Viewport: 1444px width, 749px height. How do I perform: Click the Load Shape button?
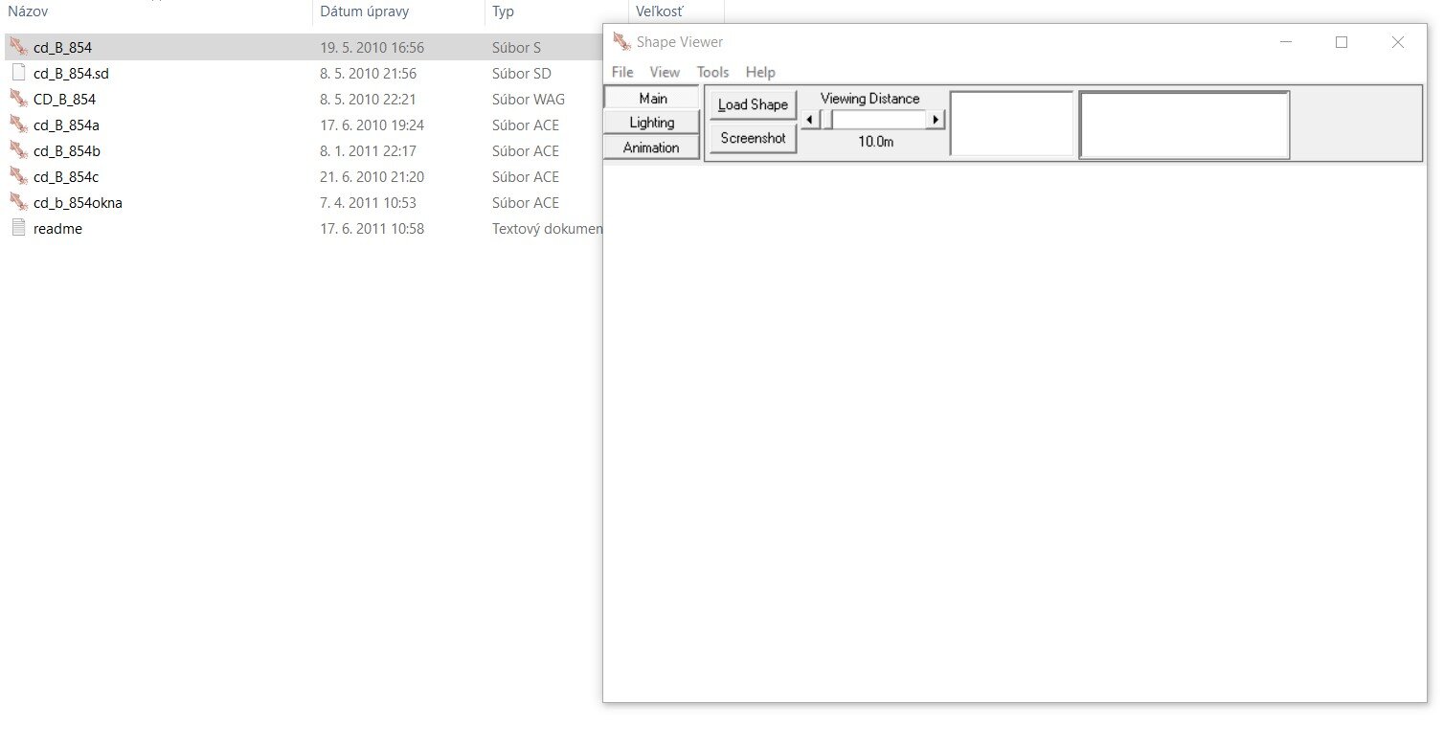pyautogui.click(x=752, y=104)
